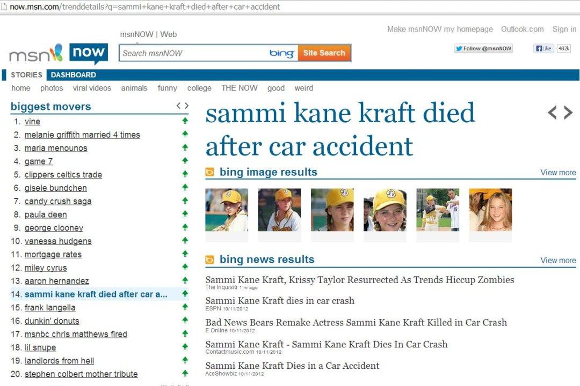Image resolution: width=580 pixels, height=386 pixels.
Task: View more Bing image results
Action: tap(558, 173)
